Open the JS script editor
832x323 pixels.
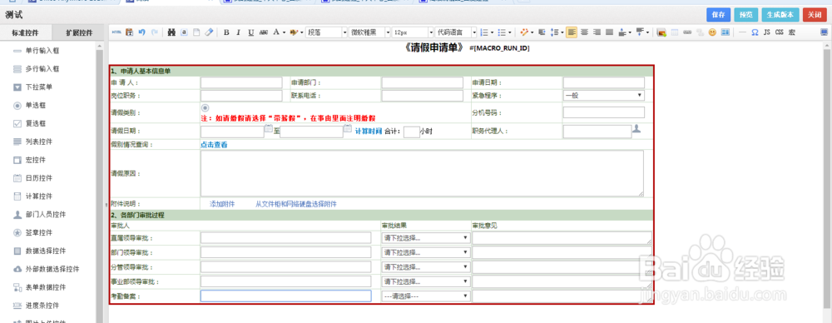pyautogui.click(x=767, y=32)
